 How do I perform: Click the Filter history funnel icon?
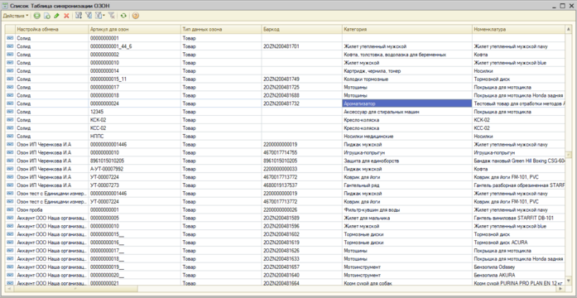point(98,16)
